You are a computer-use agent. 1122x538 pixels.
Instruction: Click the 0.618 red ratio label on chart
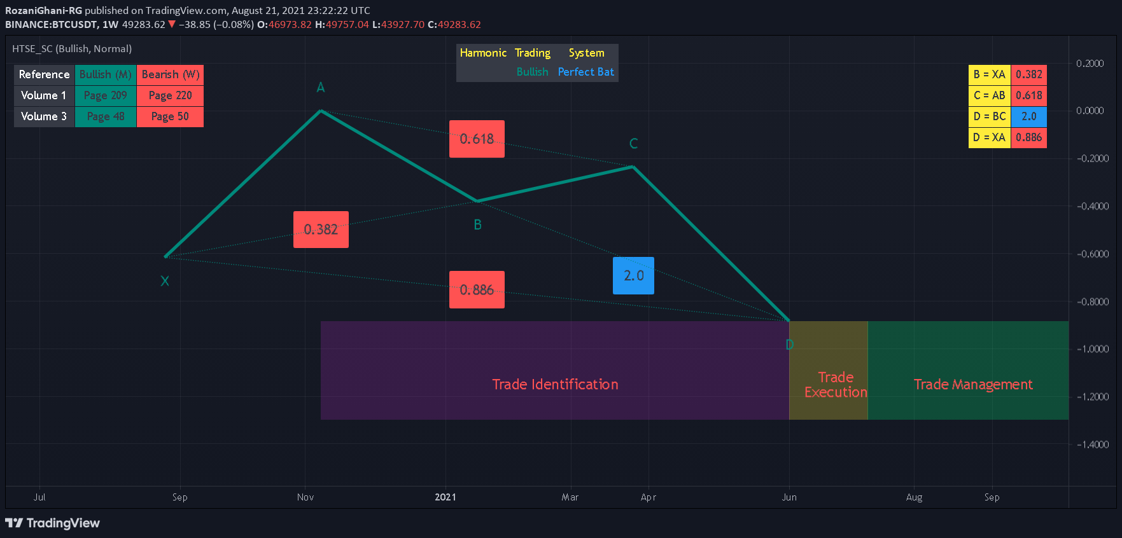click(x=477, y=139)
